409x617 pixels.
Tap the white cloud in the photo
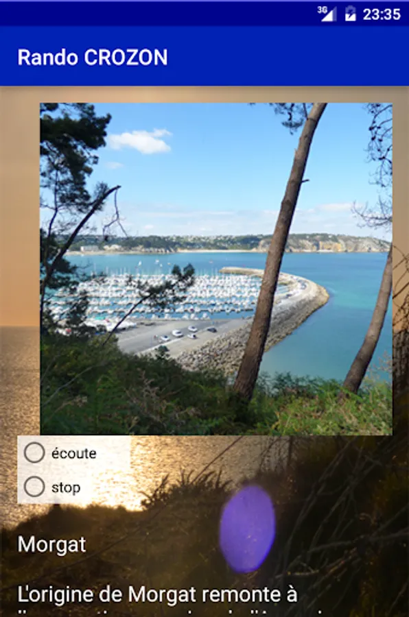pyautogui.click(x=140, y=141)
